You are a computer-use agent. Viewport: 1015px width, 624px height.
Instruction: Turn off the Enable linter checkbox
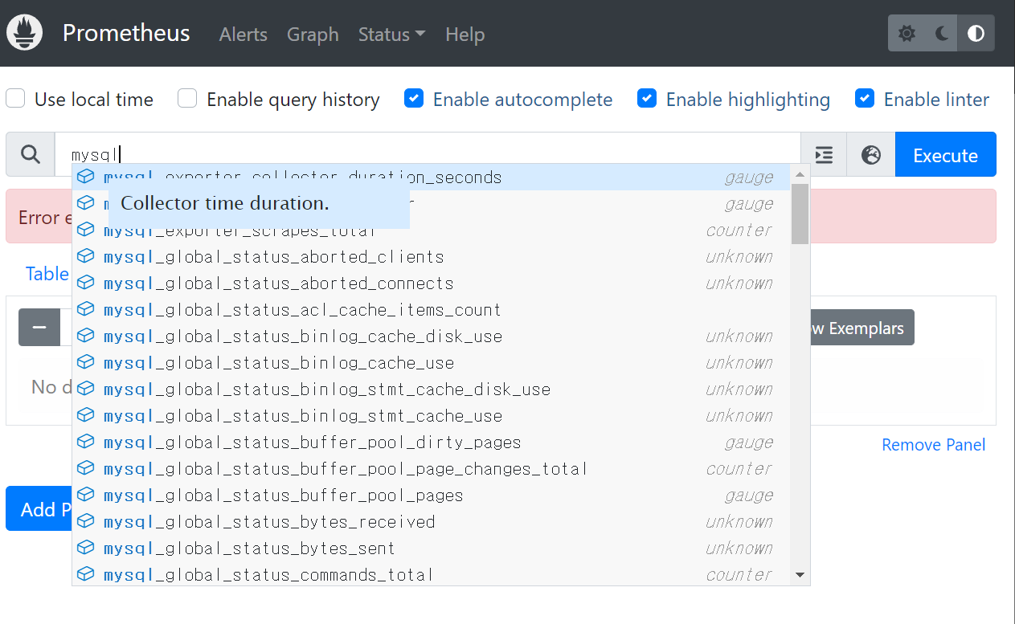pyautogui.click(x=865, y=99)
